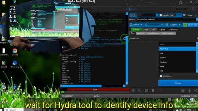Expand the dropdown arrow left of DL Agent
This screenshot has width=198, height=111.
(x=162, y=25)
